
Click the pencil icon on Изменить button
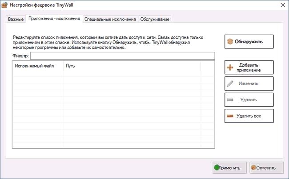[230, 84]
